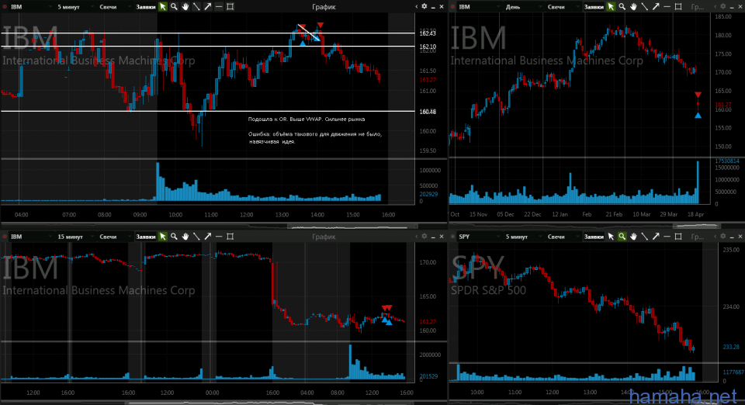Screen dimensions: 745x405
Task: Select horizontal line tool in IBM 15 минут chart
Action: [219, 237]
